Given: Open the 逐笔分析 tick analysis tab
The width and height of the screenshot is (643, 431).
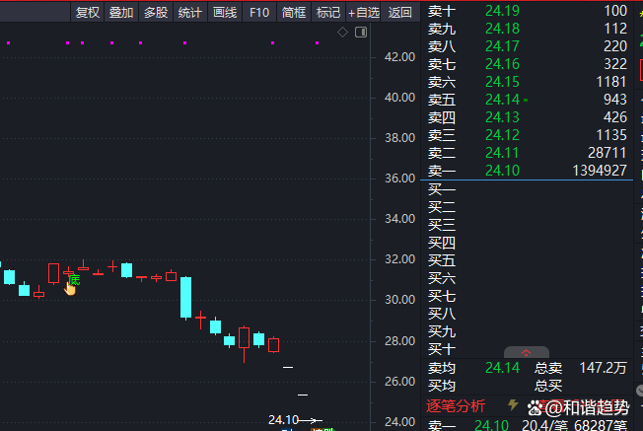Looking at the screenshot, I should tap(456, 406).
